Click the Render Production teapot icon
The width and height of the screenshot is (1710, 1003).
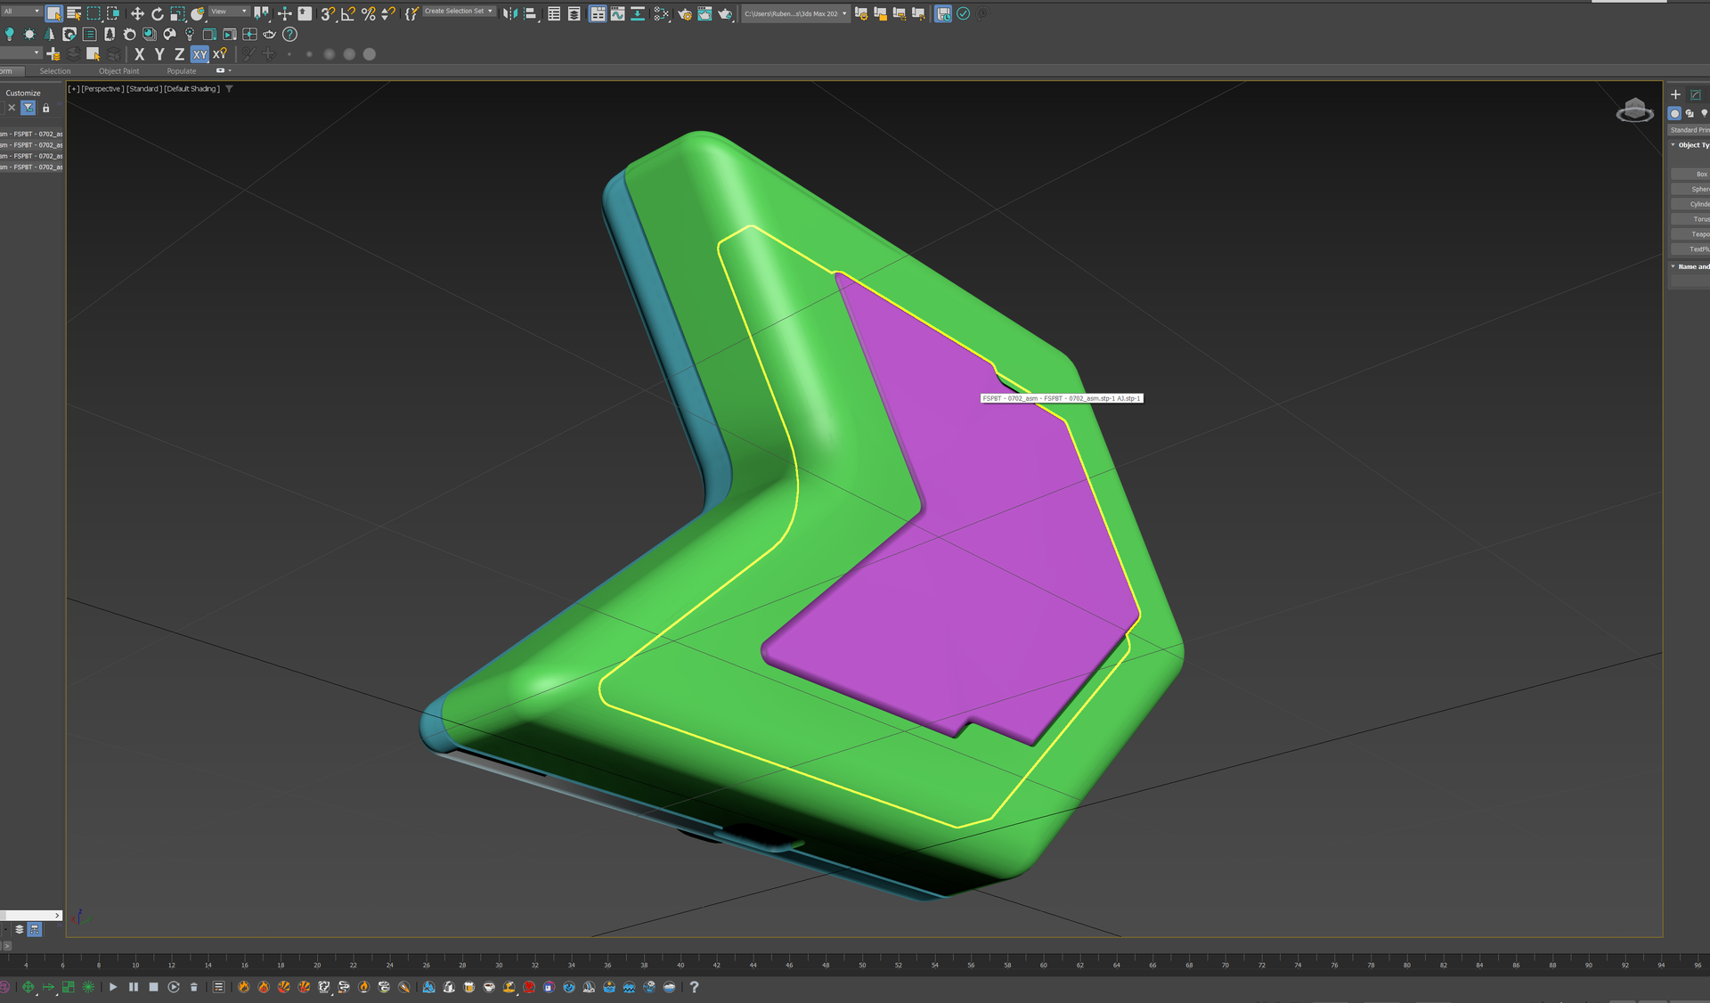point(725,13)
